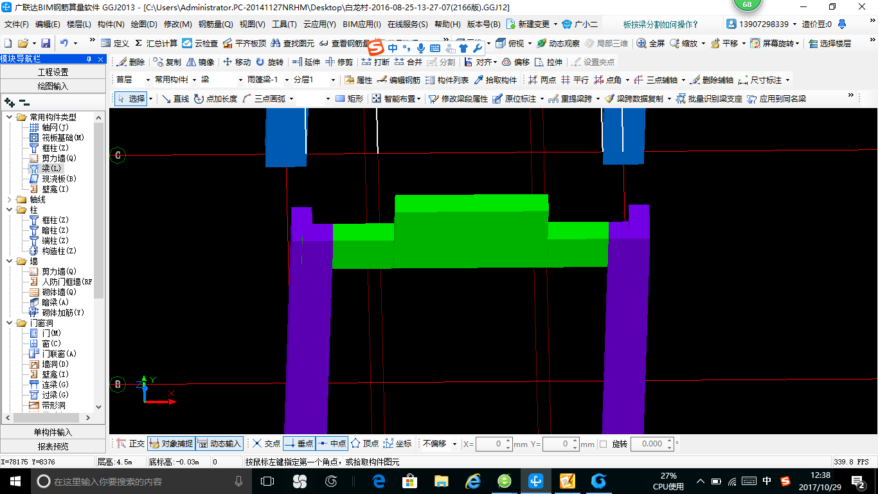Collapse the 常用构件类型 tree node
Viewport: 878px width, 494px height.
pyautogui.click(x=10, y=117)
